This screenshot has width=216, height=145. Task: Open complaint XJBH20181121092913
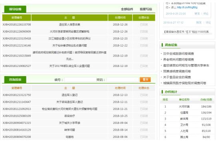tap(17, 109)
